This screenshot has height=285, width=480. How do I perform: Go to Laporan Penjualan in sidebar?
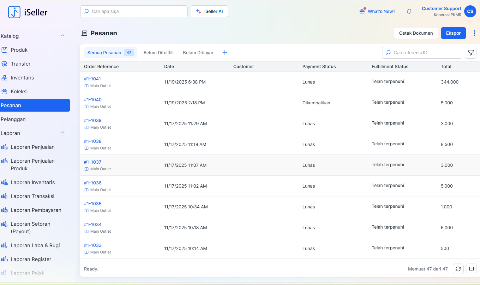coord(33,147)
